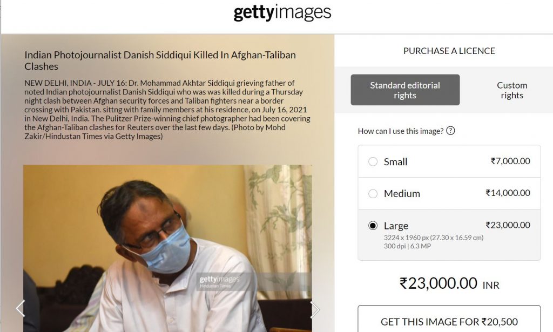553x332 pixels.
Task: Open the Custom rights tab
Action: (x=511, y=90)
